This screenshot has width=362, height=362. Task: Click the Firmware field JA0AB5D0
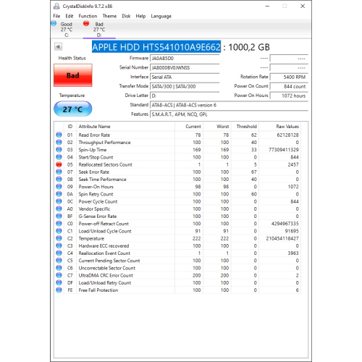pos(185,59)
